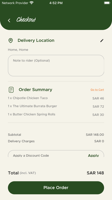Tap the location pin icon
Screen dimensions: 112x200
(11, 41)
